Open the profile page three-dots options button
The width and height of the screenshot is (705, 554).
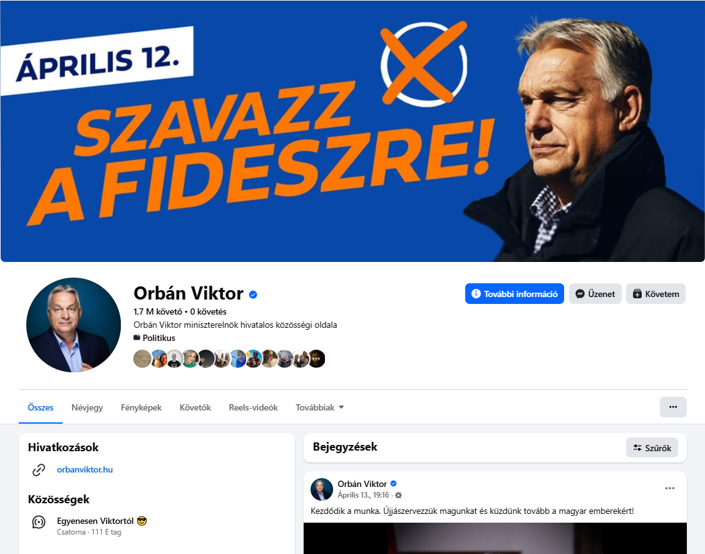pos(673,407)
